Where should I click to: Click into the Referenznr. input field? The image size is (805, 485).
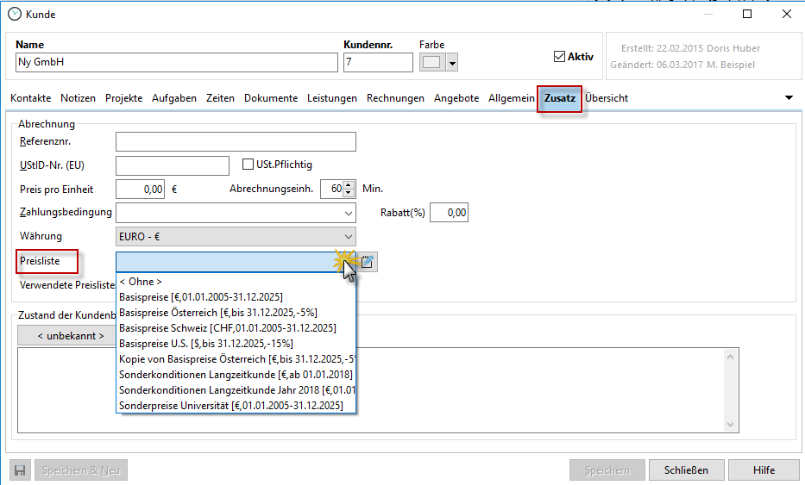[236, 142]
